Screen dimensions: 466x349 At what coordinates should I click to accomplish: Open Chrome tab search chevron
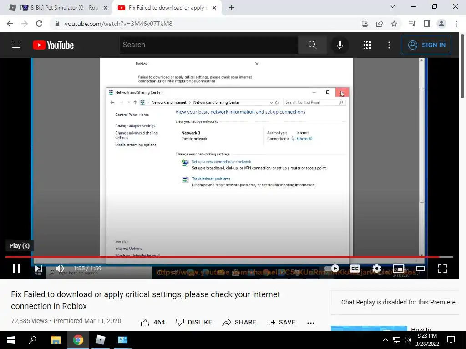[393, 6]
